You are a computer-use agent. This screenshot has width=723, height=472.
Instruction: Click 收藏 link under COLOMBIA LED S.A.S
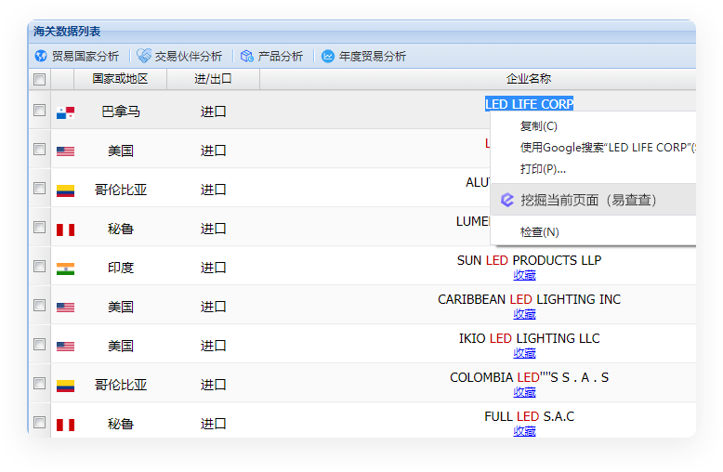point(524,392)
